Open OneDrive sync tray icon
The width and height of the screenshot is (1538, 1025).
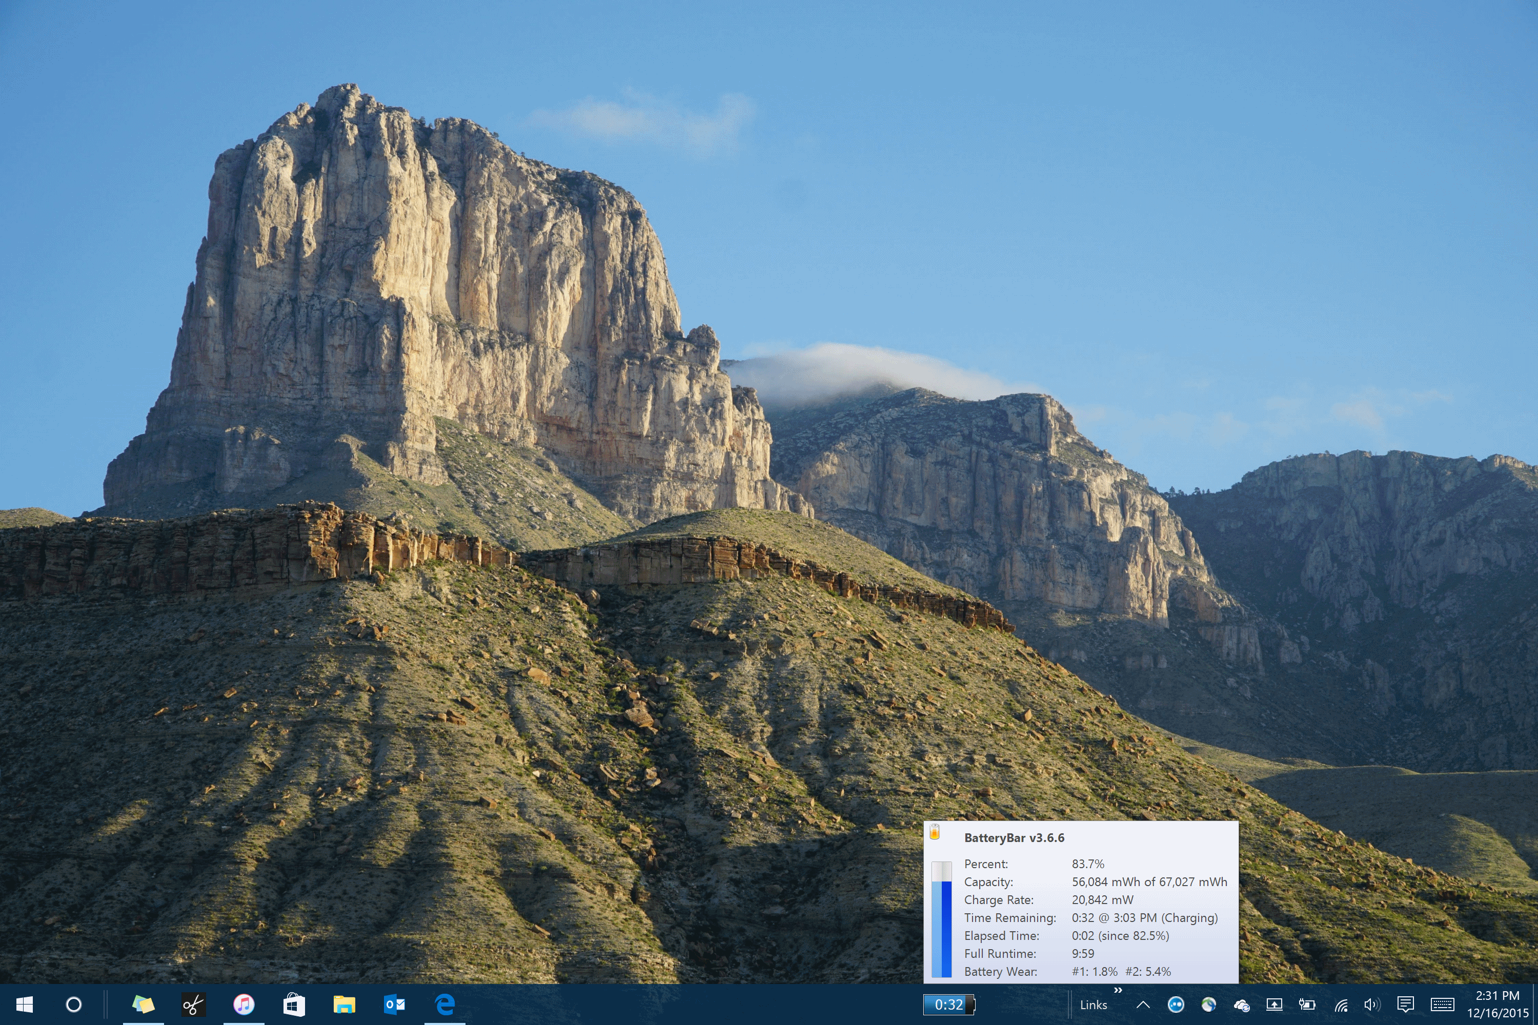[x=1242, y=1006]
